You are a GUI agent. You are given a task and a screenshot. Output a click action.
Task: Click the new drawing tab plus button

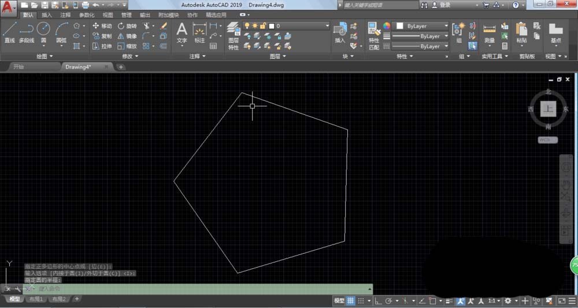tap(121, 67)
